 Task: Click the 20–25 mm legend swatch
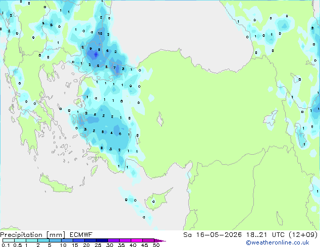pyautogui.click(x=90, y=240)
